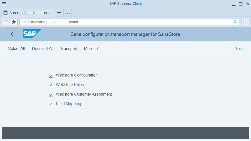Image resolution: width=251 pixels, height=141 pixels.
Task: Expand the More dropdown menu
Action: [91, 48]
